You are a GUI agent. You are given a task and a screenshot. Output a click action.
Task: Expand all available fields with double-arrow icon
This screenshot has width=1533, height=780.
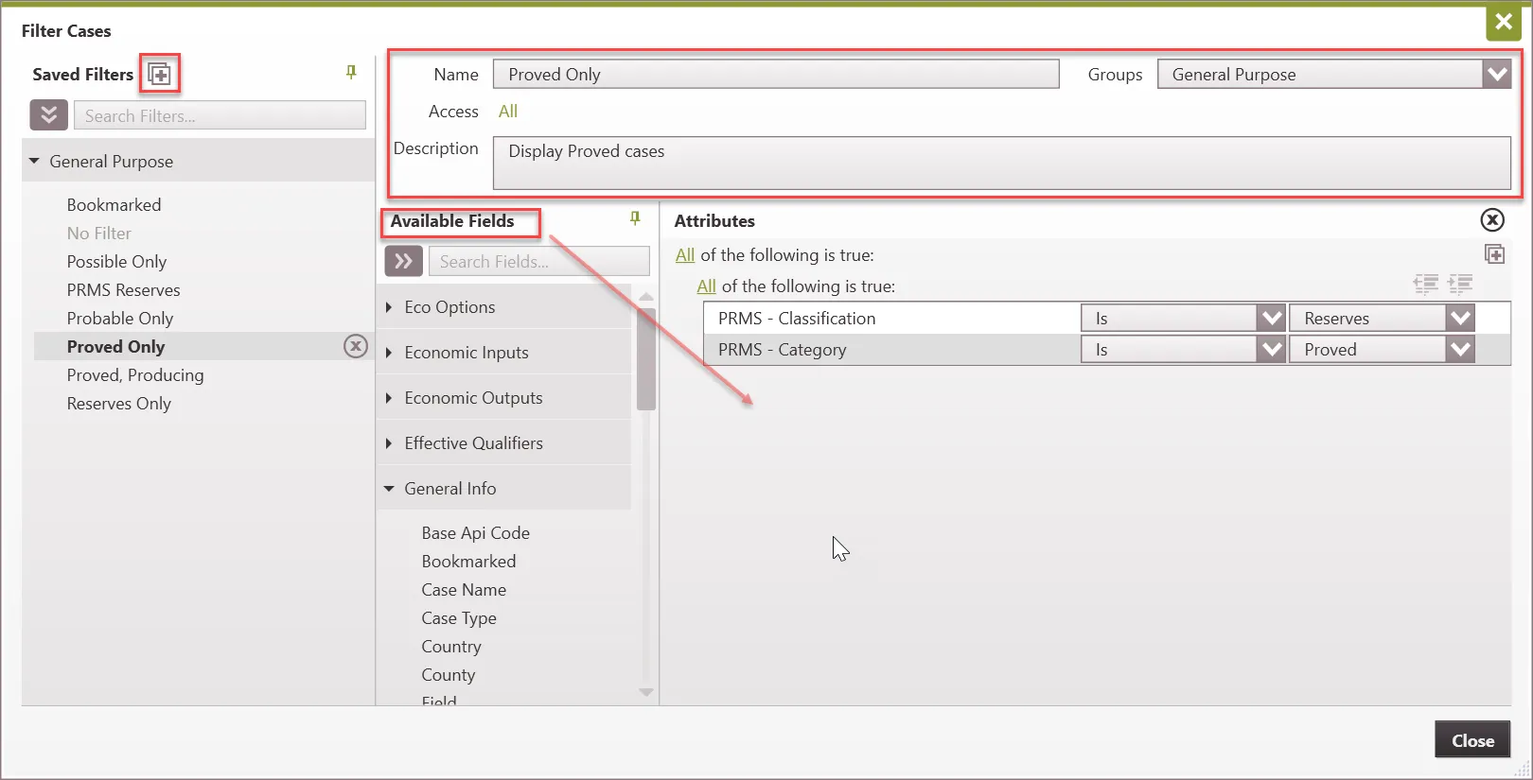(403, 261)
